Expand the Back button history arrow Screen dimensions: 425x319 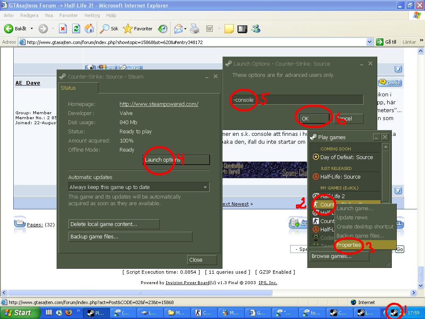32,29
